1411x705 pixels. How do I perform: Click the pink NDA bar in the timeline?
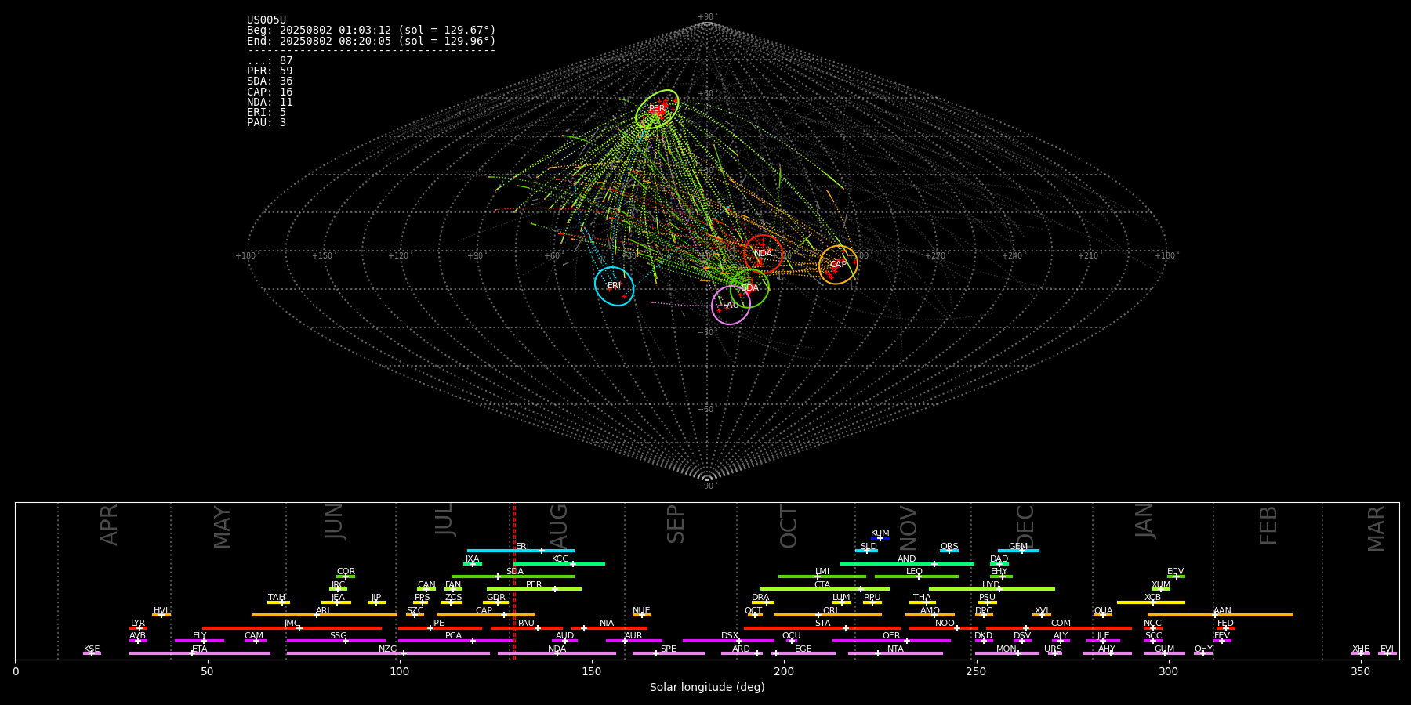[x=557, y=653]
